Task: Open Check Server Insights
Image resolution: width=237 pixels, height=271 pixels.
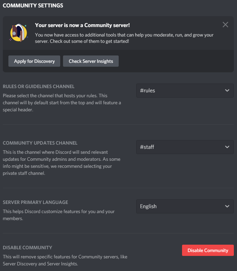Action: [91, 61]
